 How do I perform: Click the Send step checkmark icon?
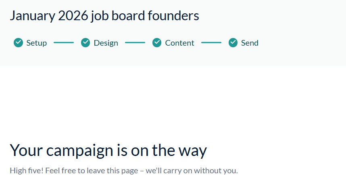click(x=233, y=43)
